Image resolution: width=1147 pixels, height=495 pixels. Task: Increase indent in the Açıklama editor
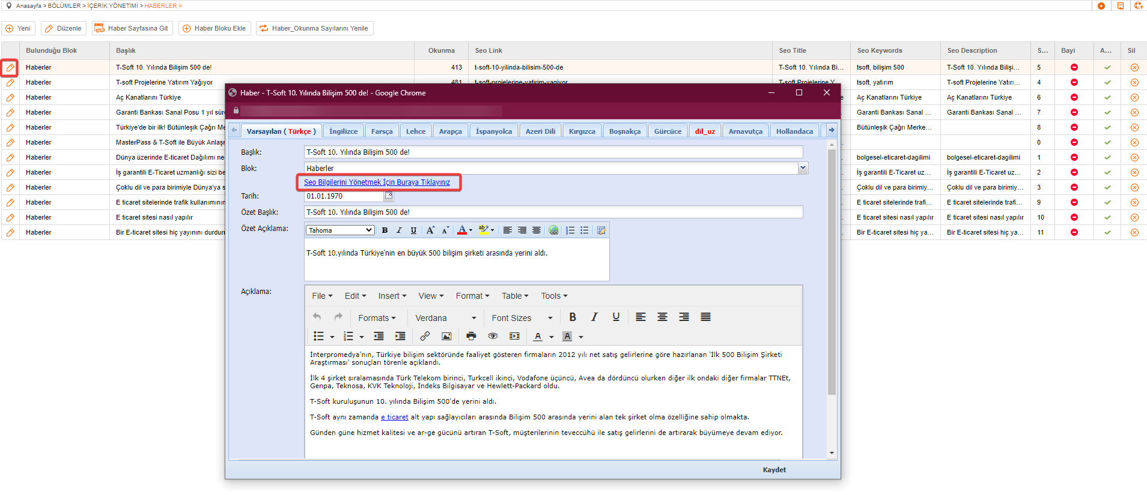click(x=400, y=336)
